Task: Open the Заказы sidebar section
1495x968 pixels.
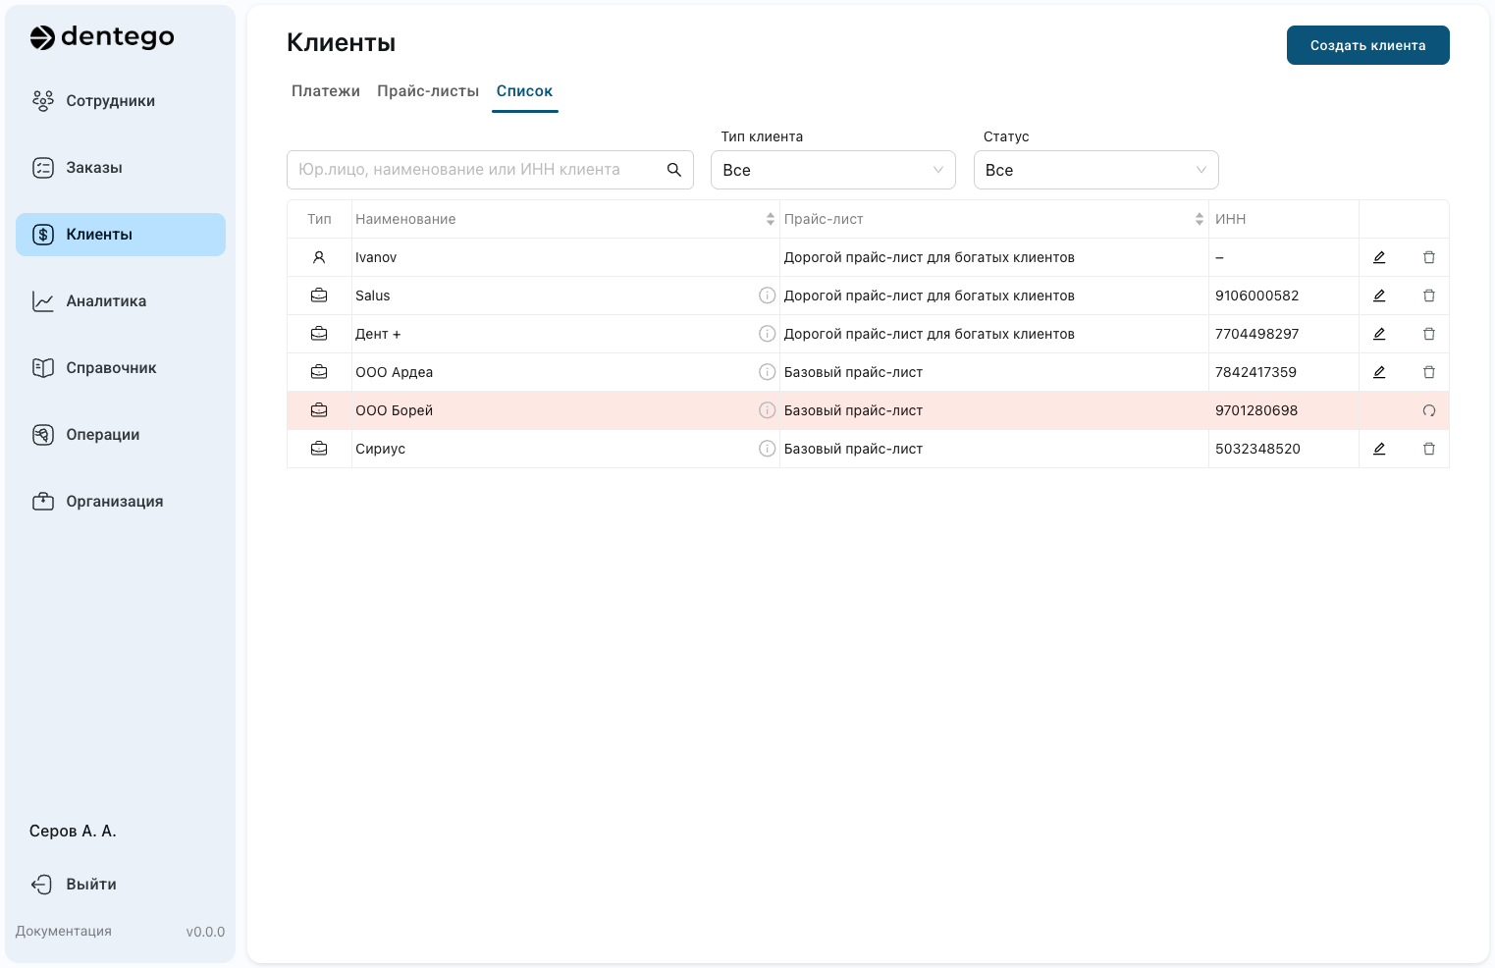Action: point(94,168)
